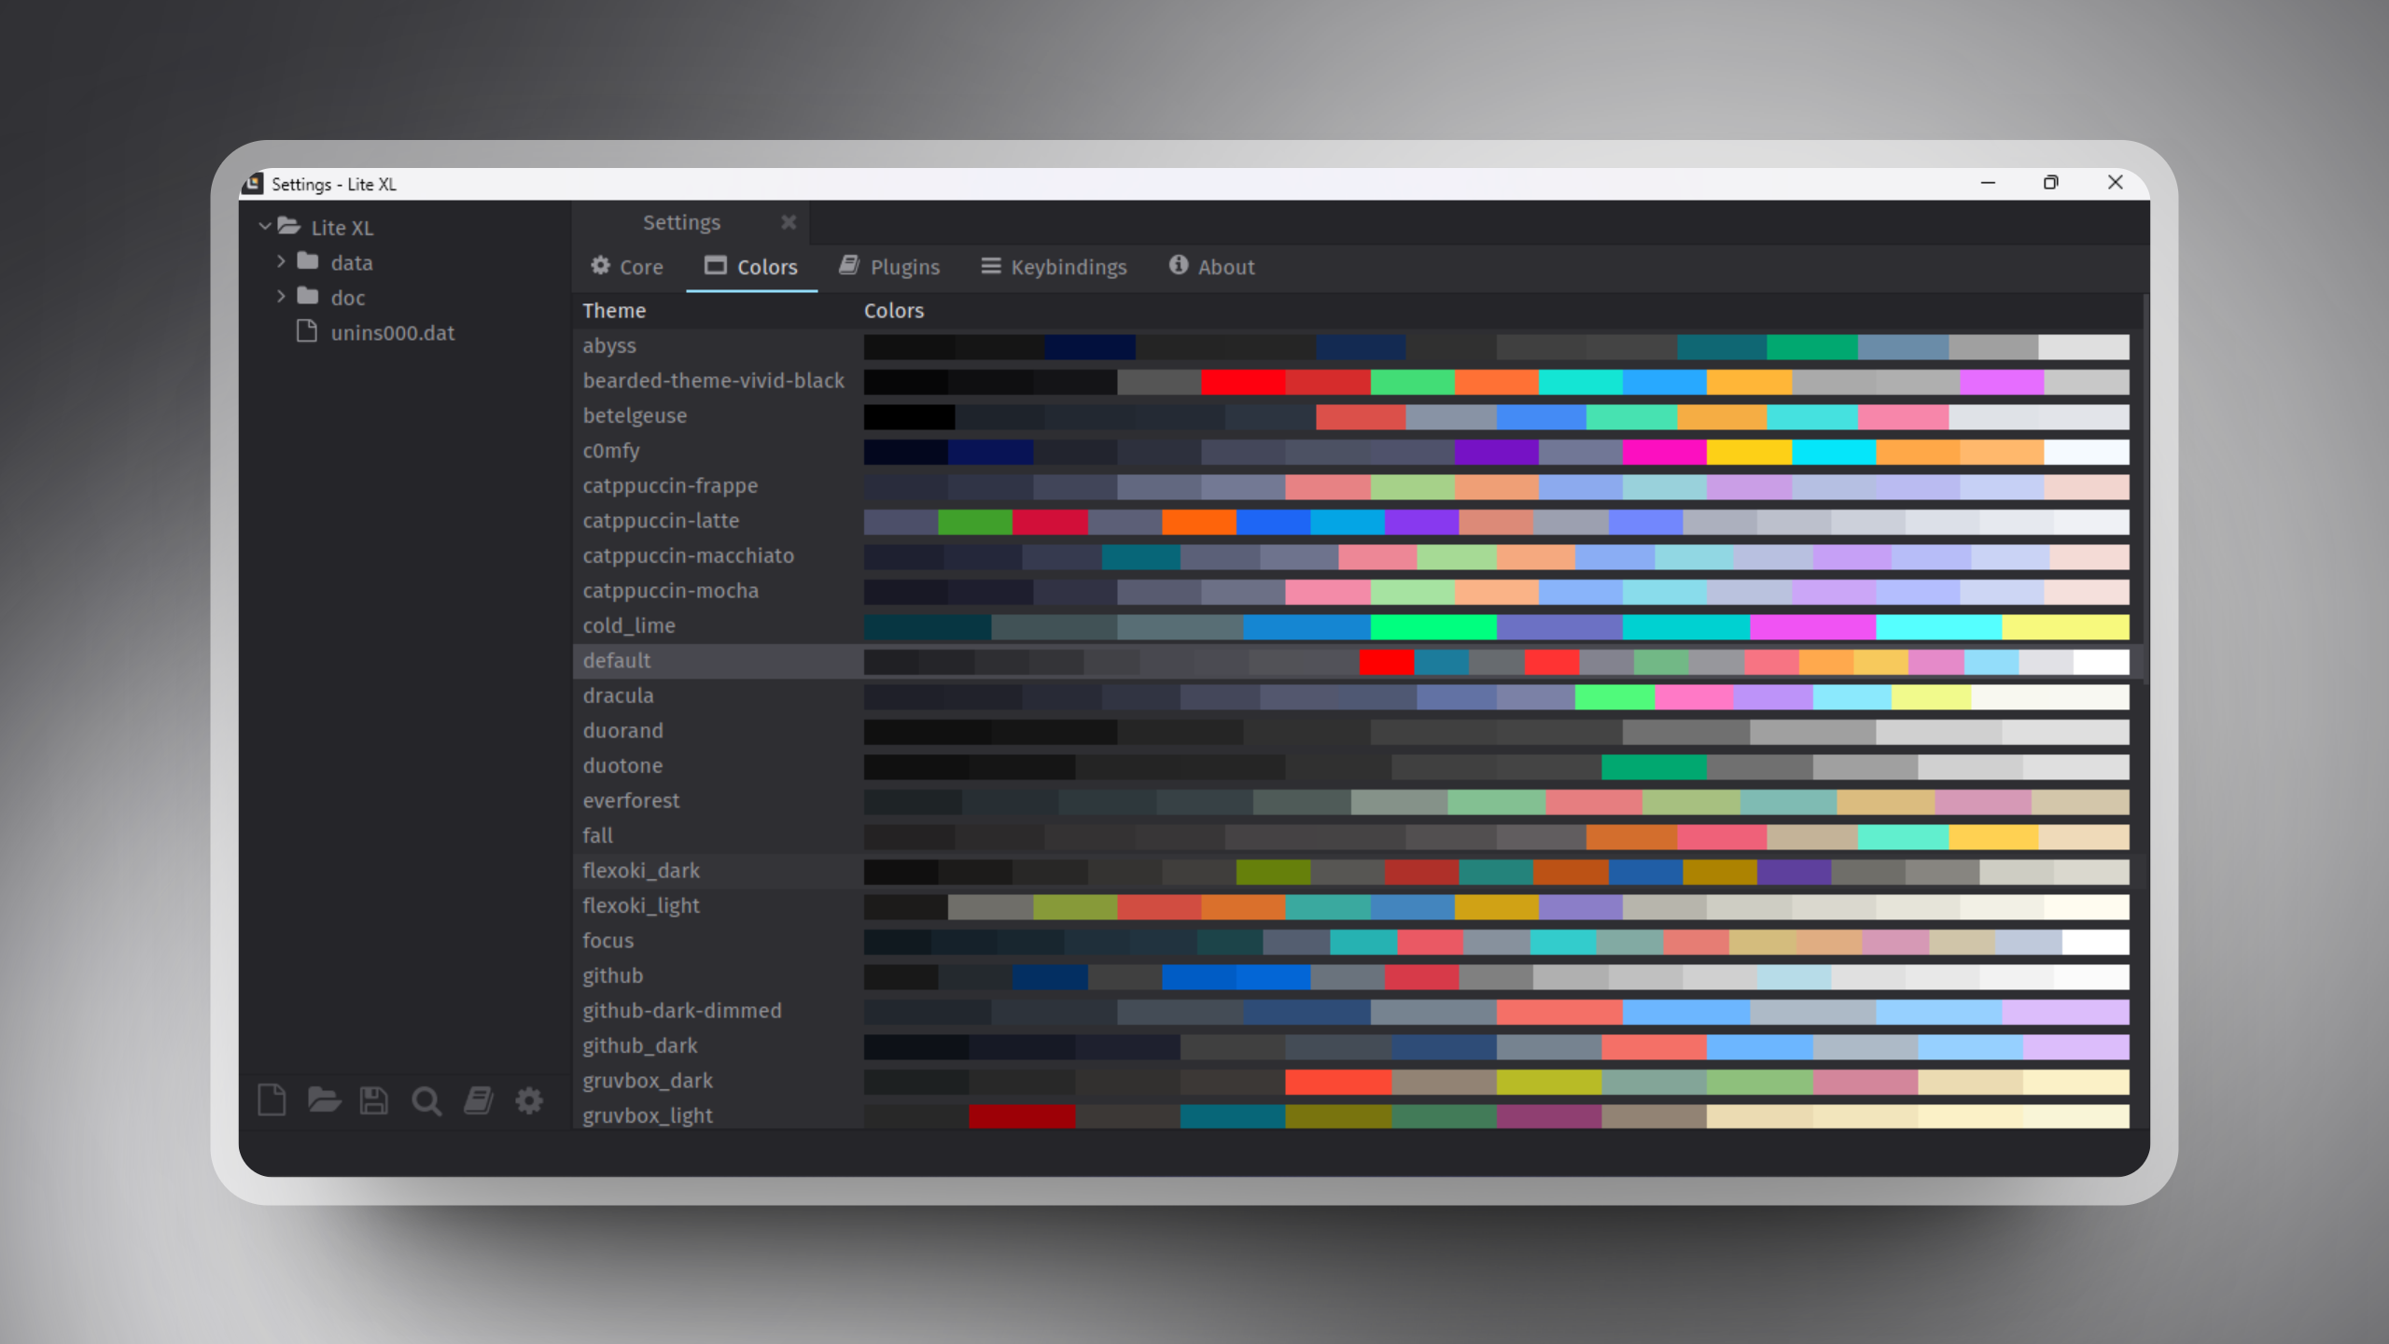This screenshot has width=2389, height=1344.
Task: Close the Settings tab with its X
Action: point(789,222)
